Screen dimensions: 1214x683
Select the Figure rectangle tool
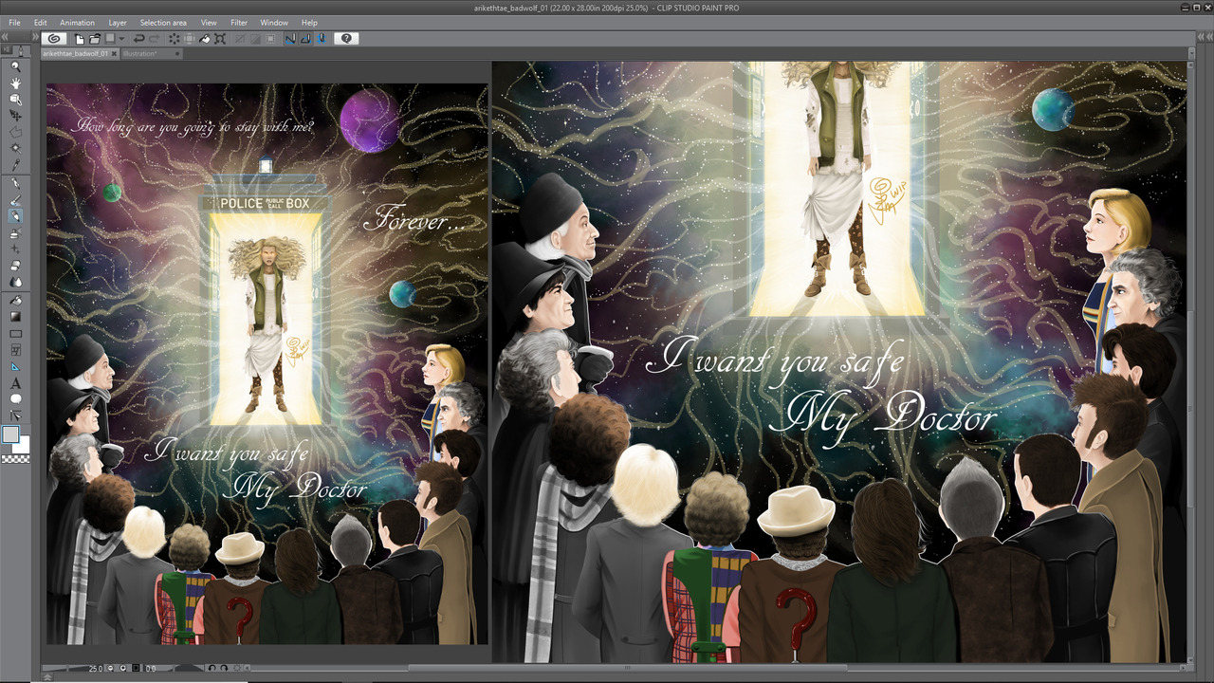pos(15,332)
